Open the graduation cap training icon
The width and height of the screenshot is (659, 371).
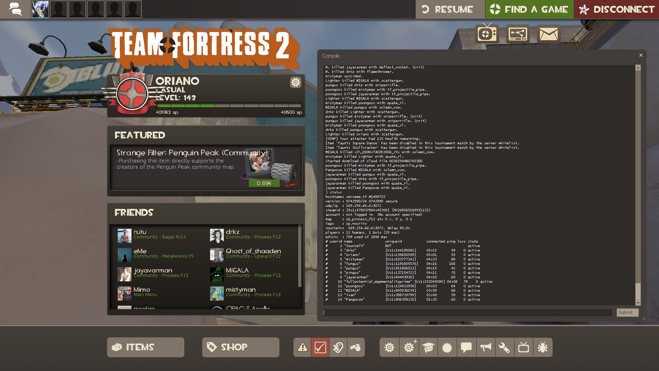(428, 347)
